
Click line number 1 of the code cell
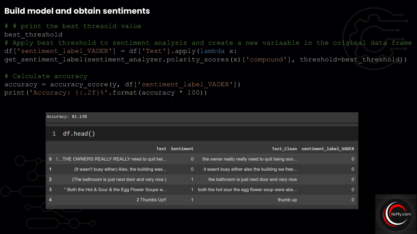pos(54,134)
